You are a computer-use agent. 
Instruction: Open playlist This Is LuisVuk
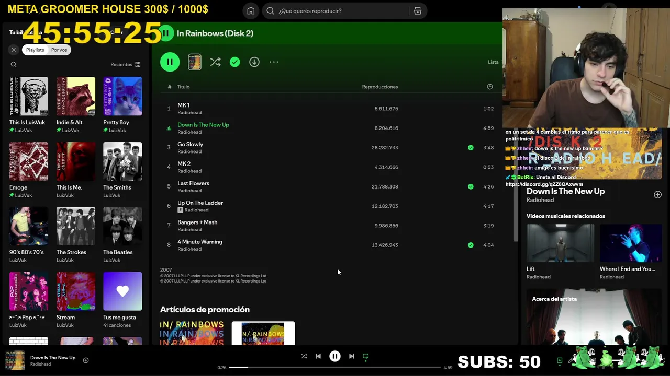point(29,105)
